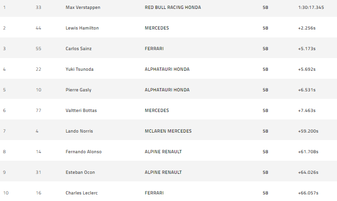Viewport: 337px width, 201px height.
Task: Click Fernando Alonso's name
Action: pos(84,152)
